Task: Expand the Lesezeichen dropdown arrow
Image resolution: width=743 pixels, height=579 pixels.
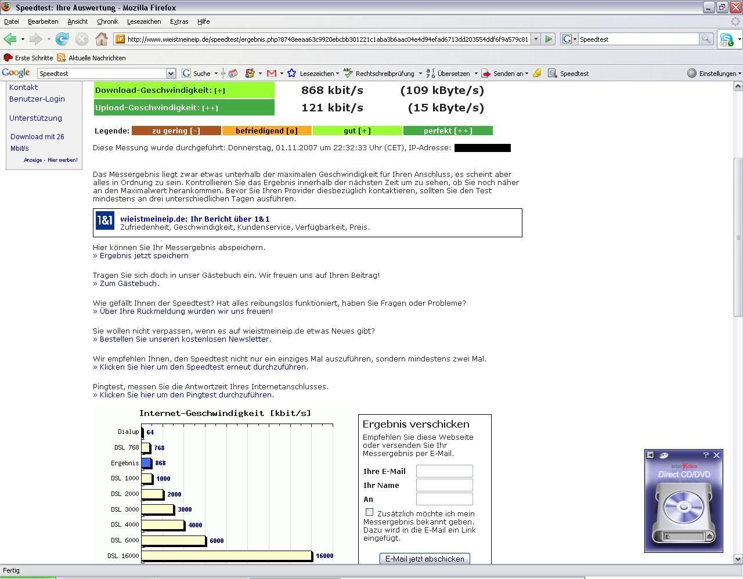Action: 337,74
